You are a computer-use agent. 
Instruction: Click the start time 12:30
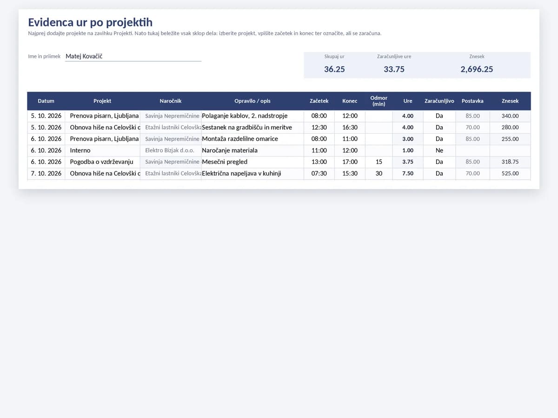(319, 127)
